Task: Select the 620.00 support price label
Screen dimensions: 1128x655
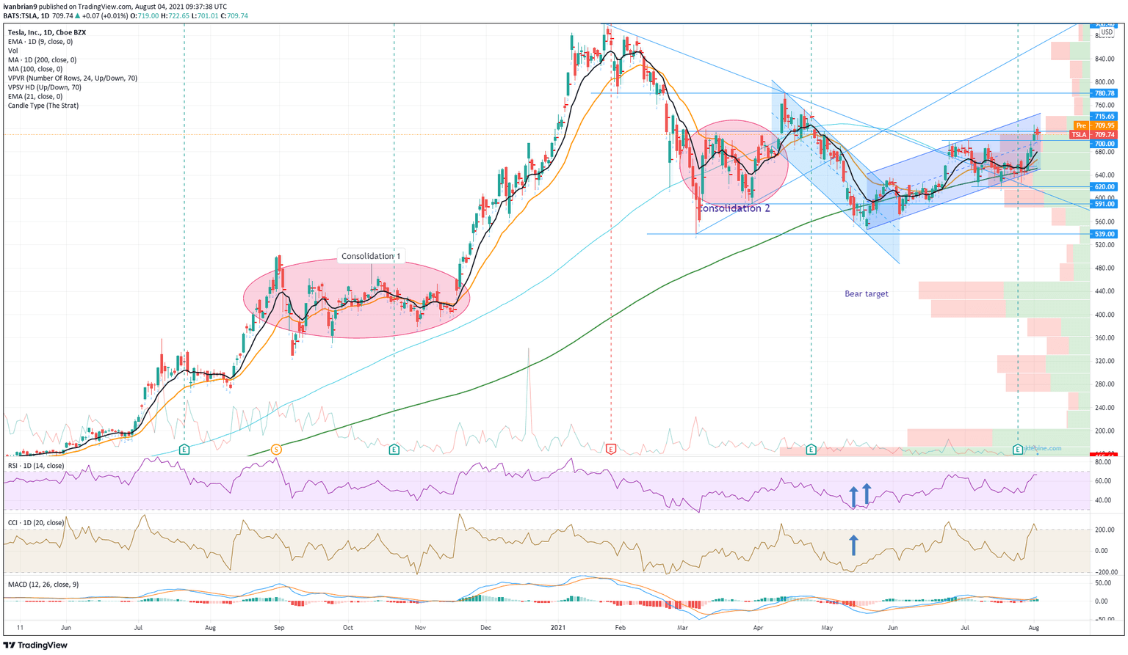Action: [x=1104, y=187]
